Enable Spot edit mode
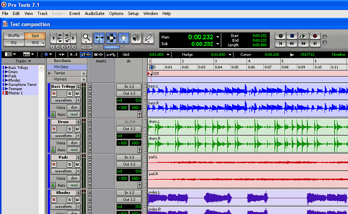Viewport: 348px width, 214px height. (35, 35)
